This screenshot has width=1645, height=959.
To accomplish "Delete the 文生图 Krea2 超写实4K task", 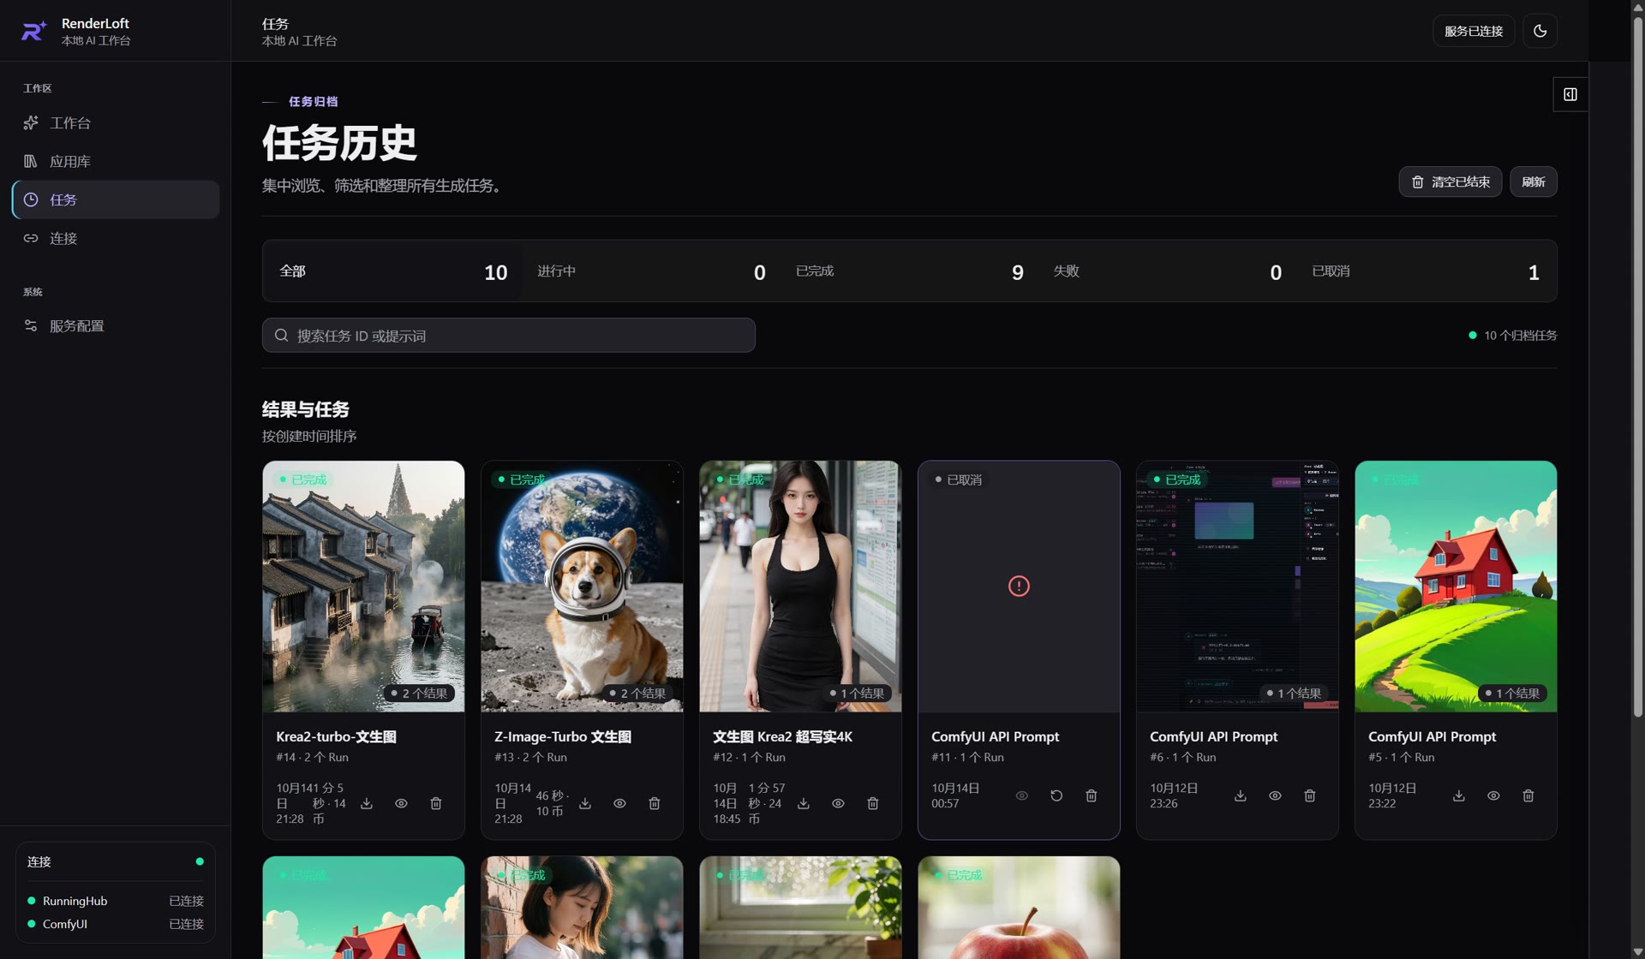I will click(872, 804).
